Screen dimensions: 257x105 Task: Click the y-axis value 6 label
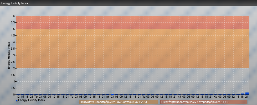pyautogui.click(x=14, y=16)
